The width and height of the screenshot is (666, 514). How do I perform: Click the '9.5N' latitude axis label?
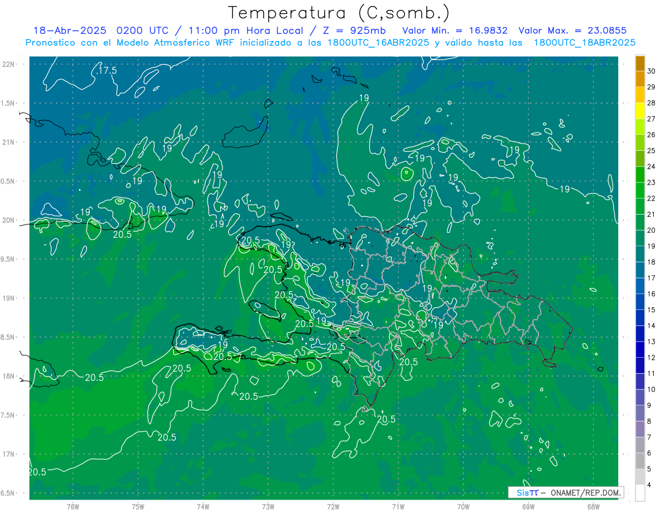[9, 259]
